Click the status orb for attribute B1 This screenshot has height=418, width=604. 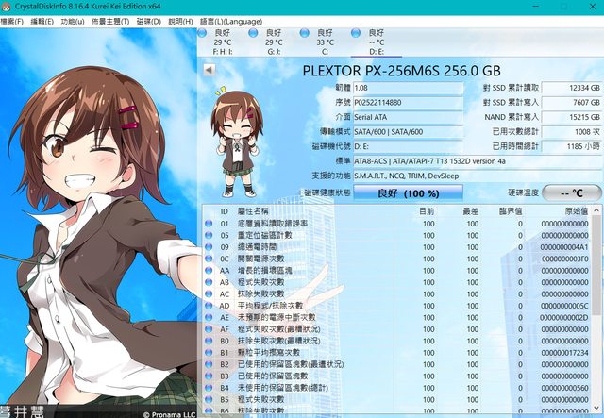209,353
